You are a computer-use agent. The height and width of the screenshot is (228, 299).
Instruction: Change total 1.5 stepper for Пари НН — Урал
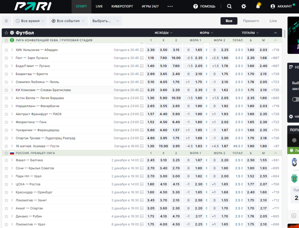pyautogui.click(x=242, y=176)
